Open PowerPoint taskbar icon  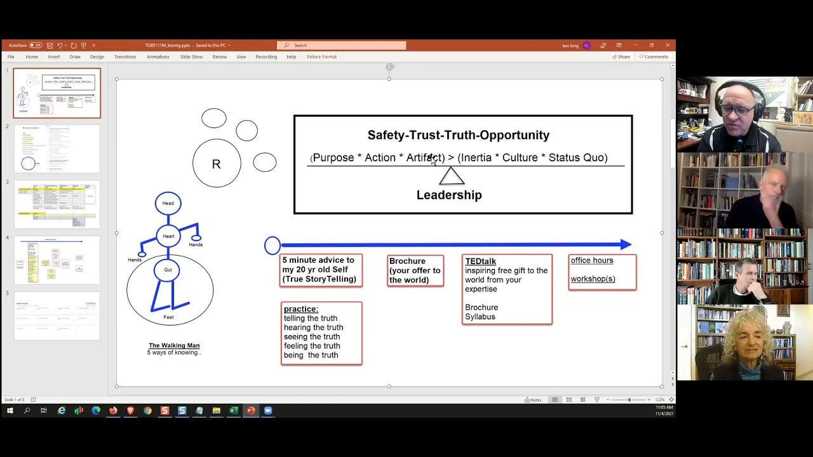point(250,411)
